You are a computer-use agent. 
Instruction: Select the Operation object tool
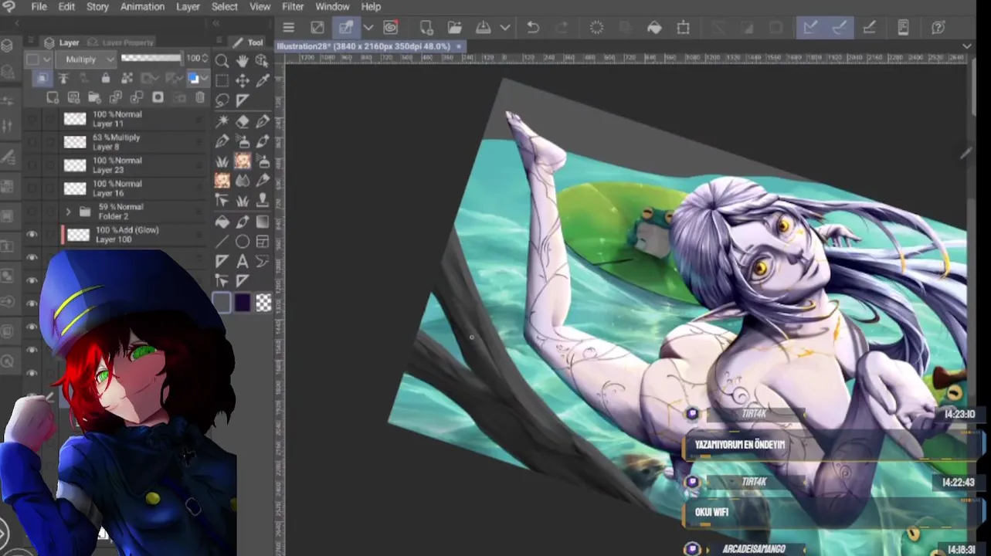coord(263,61)
